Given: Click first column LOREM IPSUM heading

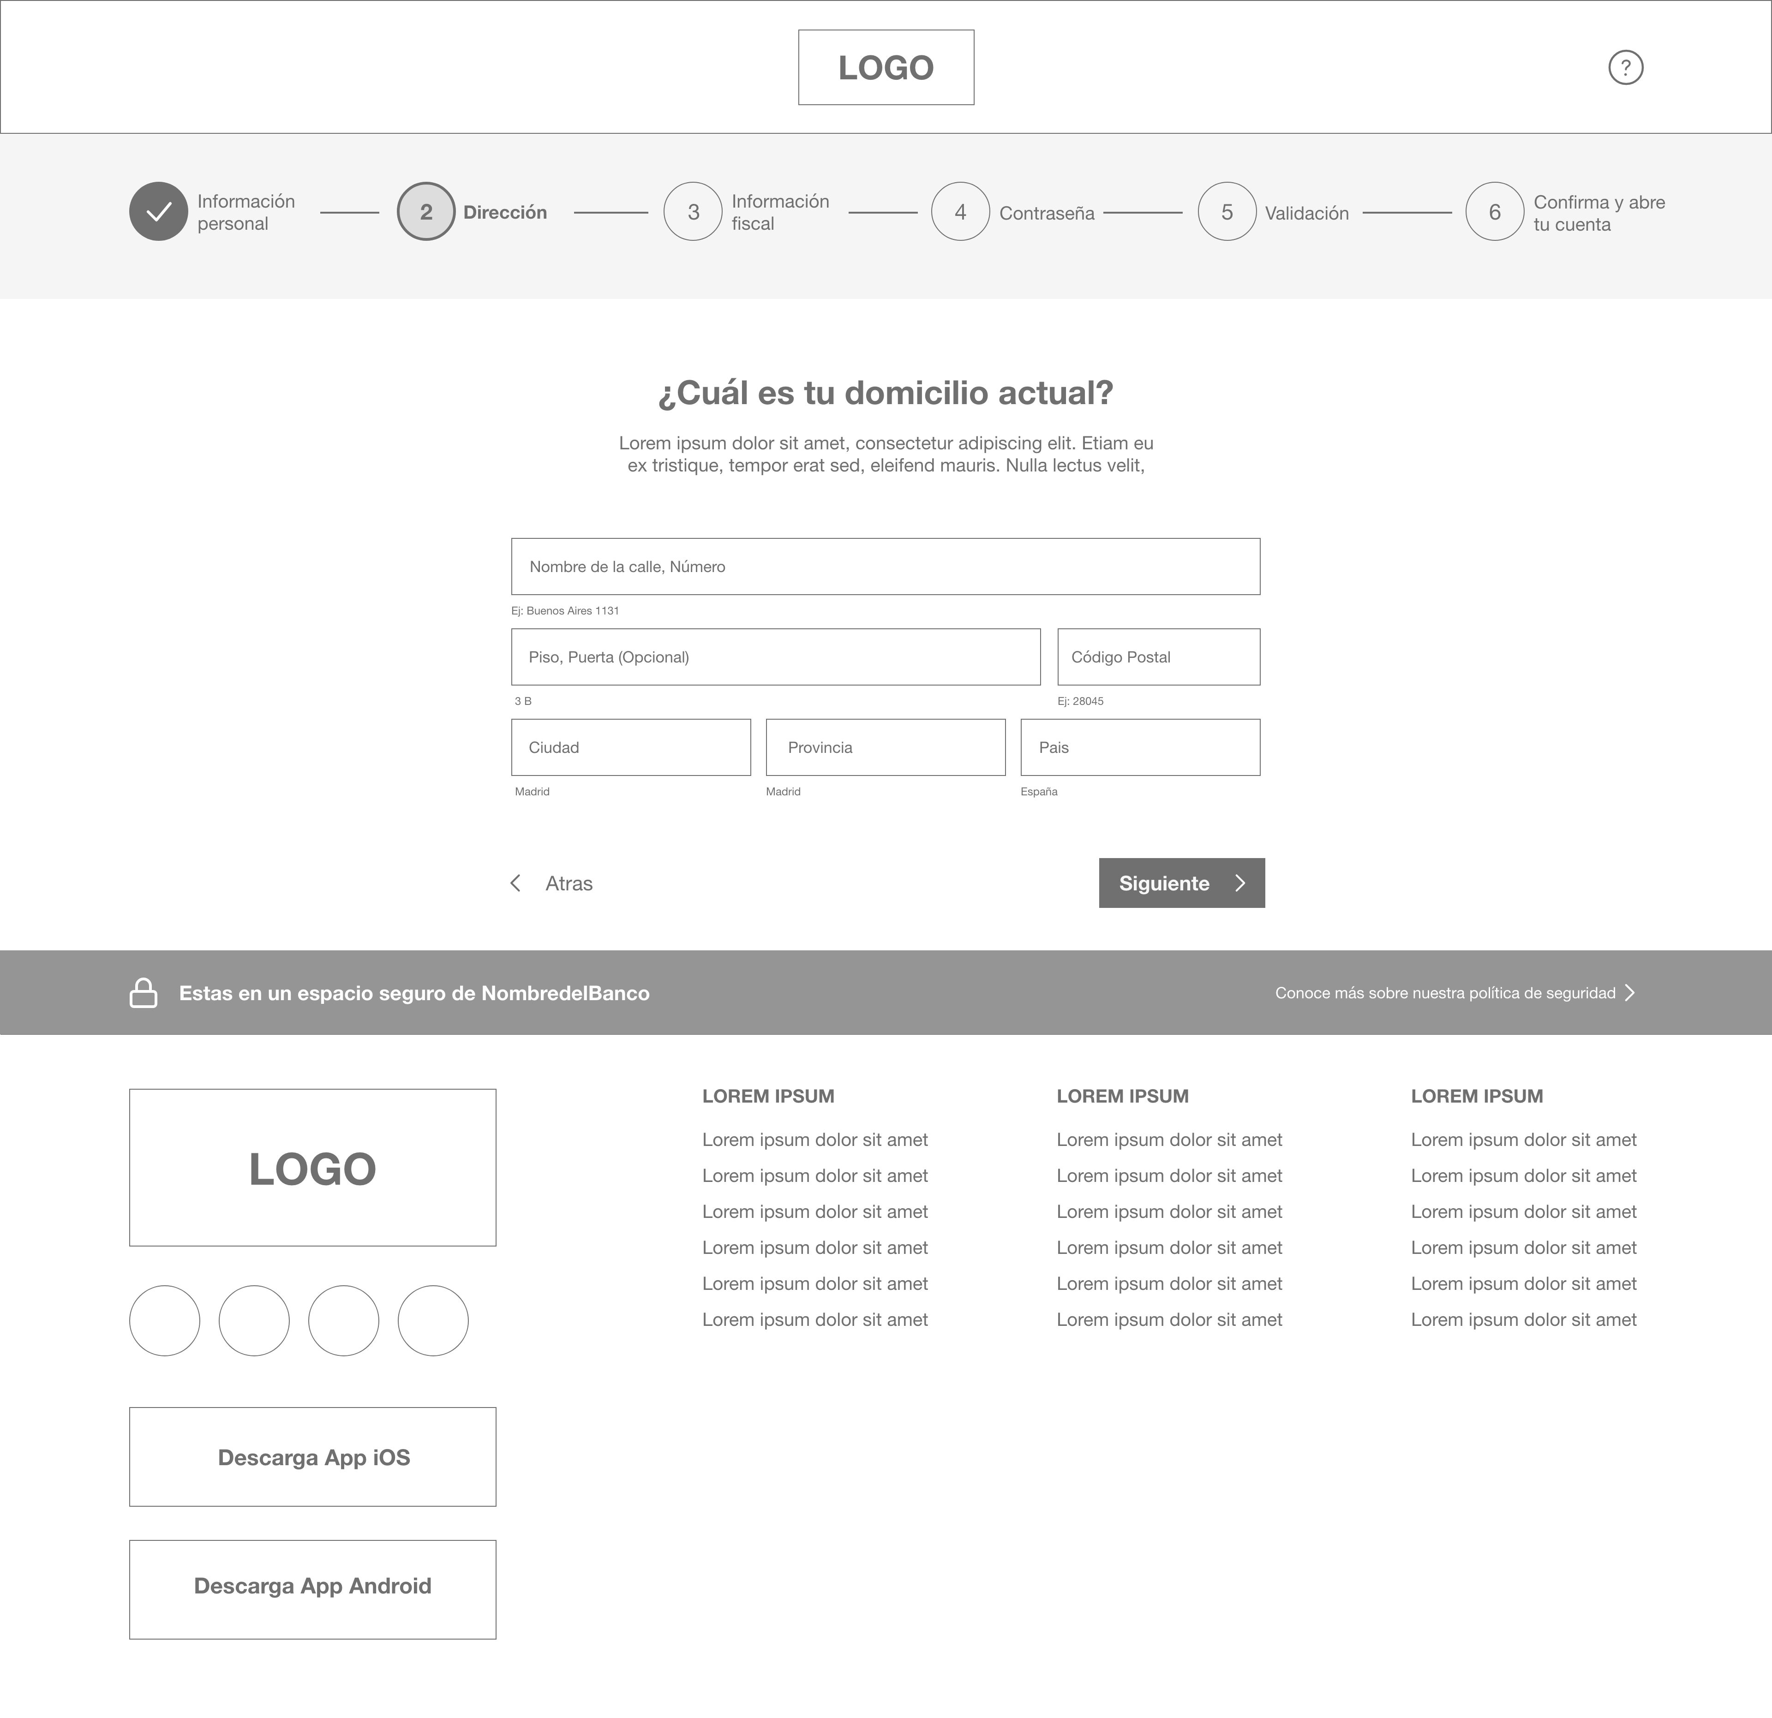Looking at the screenshot, I should click(x=768, y=1096).
